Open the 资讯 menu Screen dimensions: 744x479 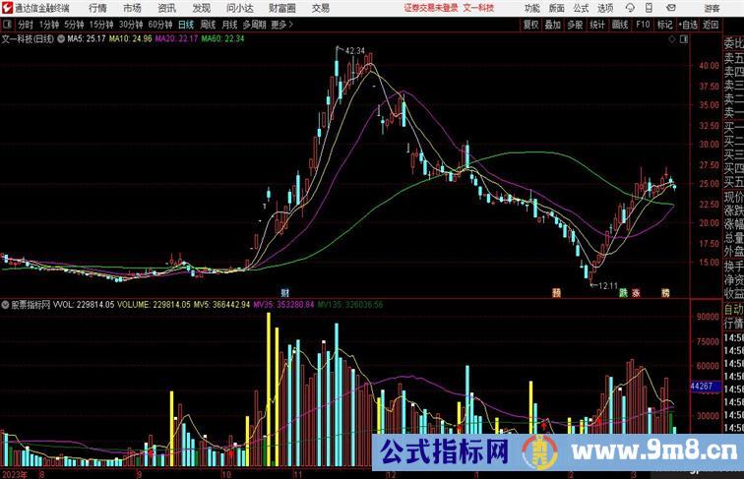coord(166,8)
